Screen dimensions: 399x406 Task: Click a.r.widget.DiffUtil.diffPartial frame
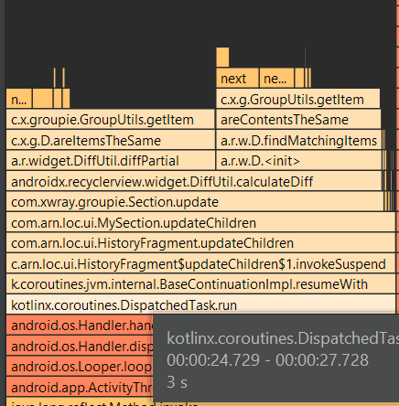click(111, 161)
